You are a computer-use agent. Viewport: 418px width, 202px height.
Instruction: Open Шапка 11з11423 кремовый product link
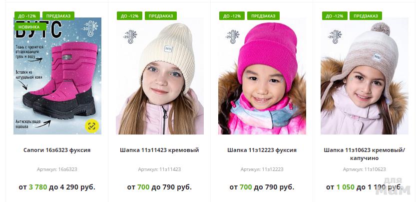point(159,150)
